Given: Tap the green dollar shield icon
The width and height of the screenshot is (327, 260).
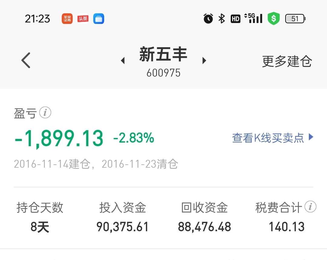Looking at the screenshot, I should pos(274,18).
